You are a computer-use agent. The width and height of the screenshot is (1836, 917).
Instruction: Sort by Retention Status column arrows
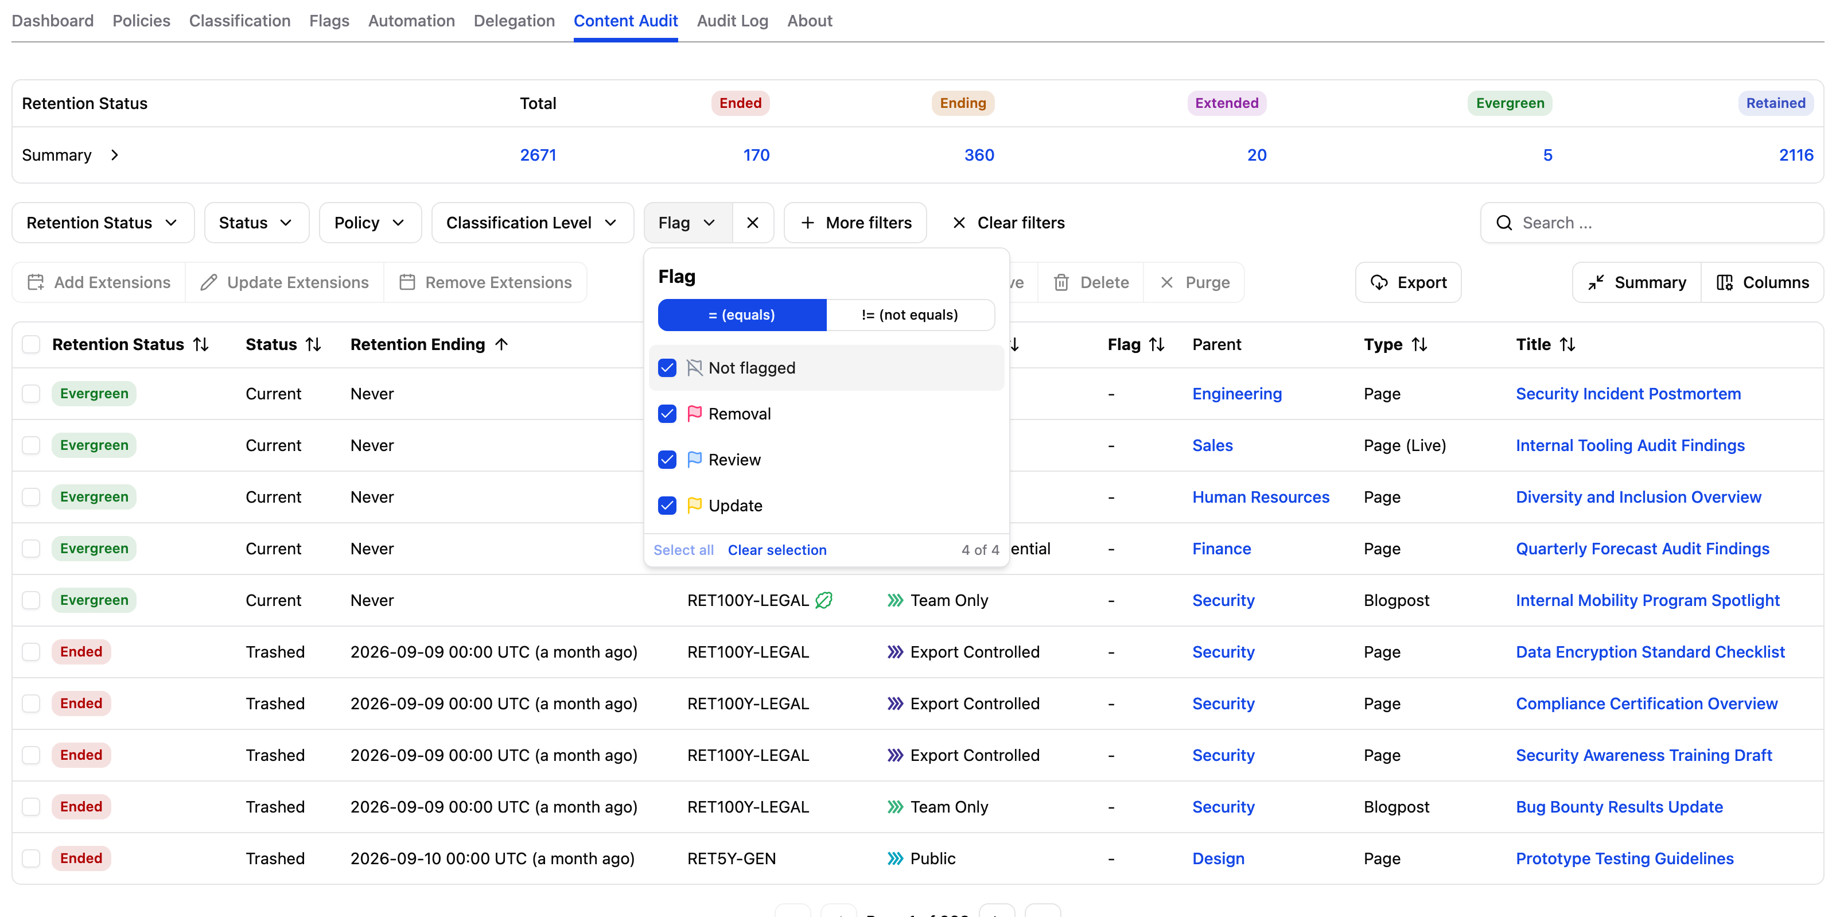pos(202,344)
